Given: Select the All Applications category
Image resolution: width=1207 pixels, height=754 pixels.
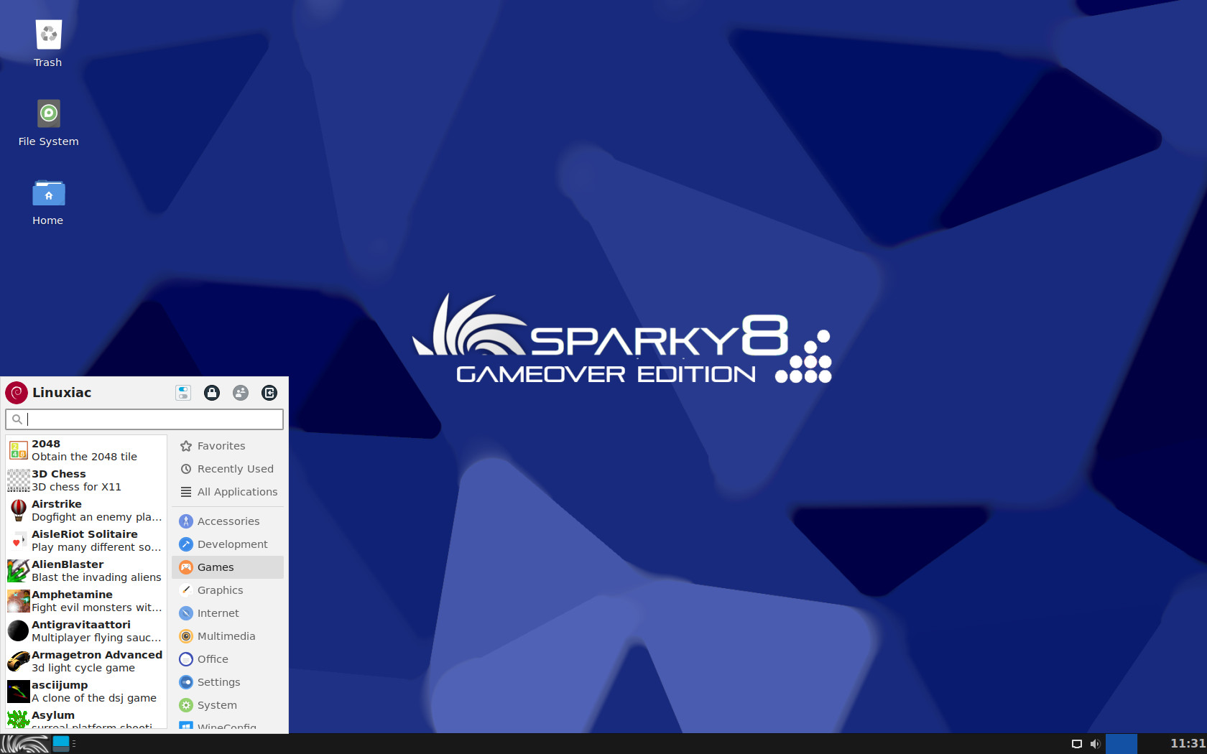Looking at the screenshot, I should pyautogui.click(x=228, y=492).
